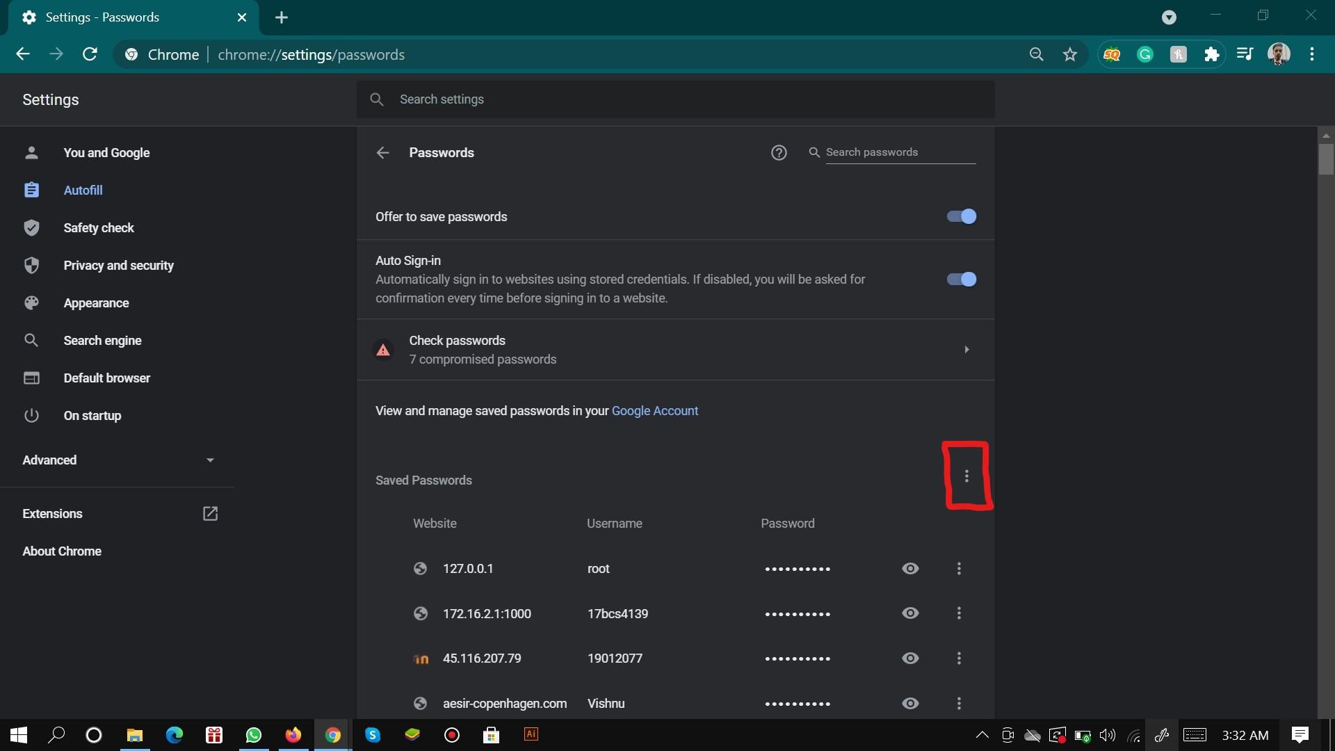Reveal password for 45.116.207.79 entry

(910, 658)
